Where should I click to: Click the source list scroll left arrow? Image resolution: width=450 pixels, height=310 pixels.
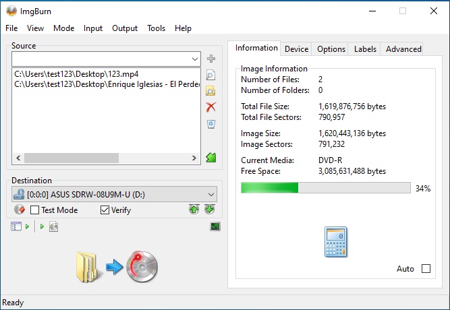click(18, 158)
